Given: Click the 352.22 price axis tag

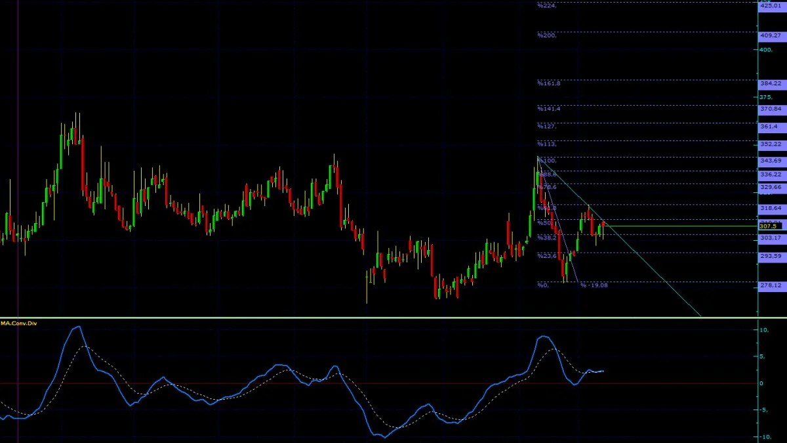Looking at the screenshot, I should point(771,144).
